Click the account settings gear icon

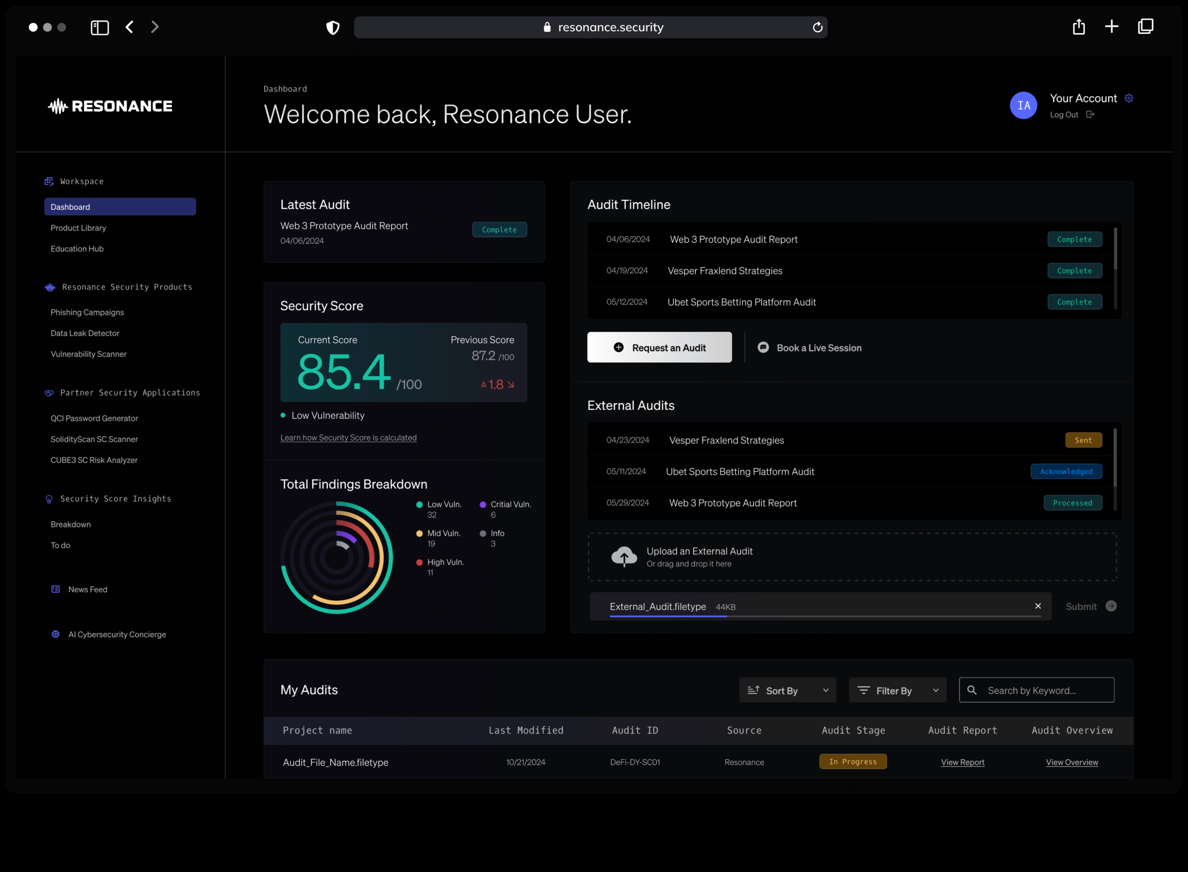coord(1128,98)
